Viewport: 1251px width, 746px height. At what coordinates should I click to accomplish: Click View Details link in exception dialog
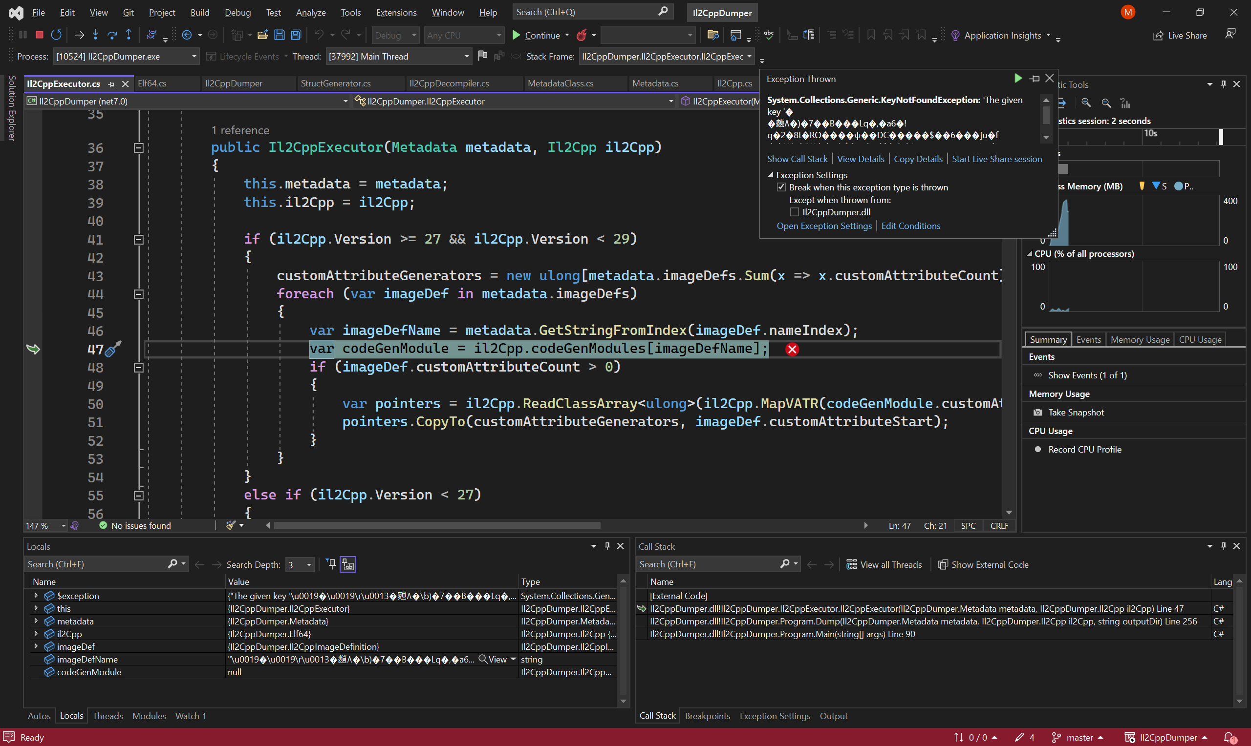pyautogui.click(x=860, y=158)
